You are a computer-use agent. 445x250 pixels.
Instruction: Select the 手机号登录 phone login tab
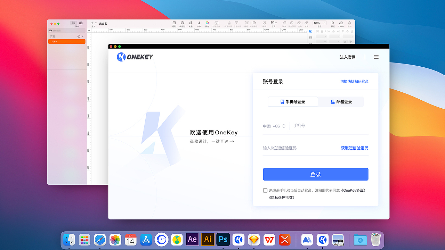click(x=292, y=101)
